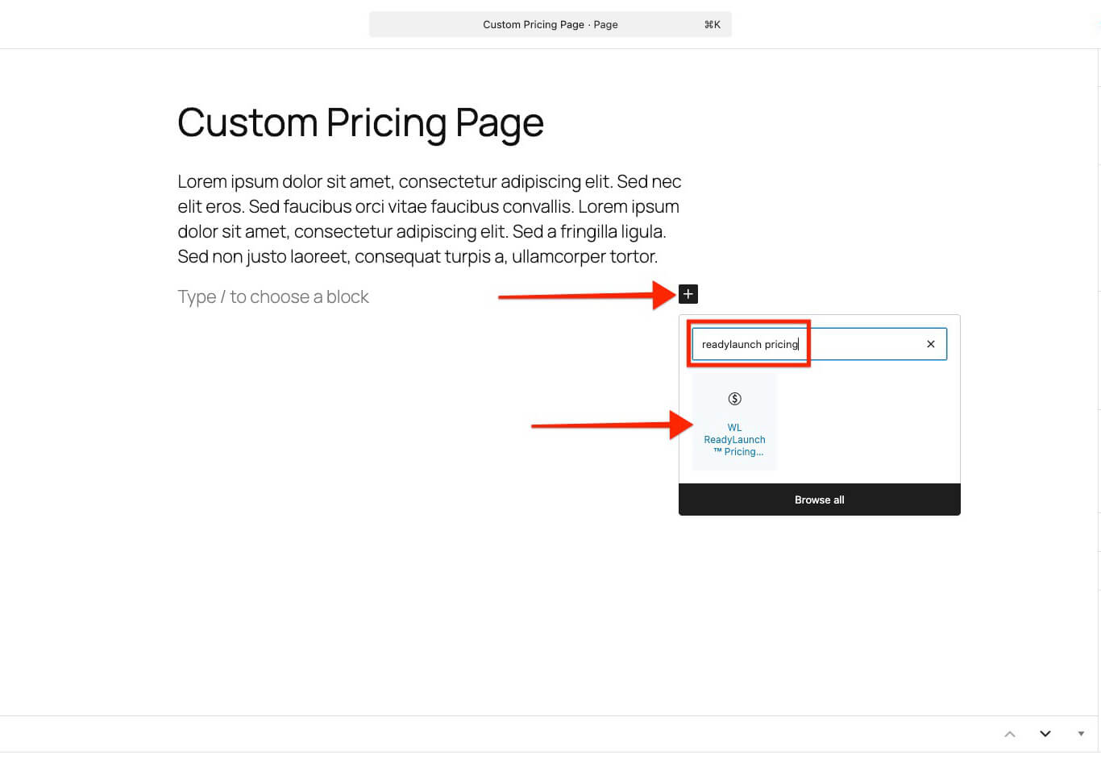The height and width of the screenshot is (771, 1101).
Task: Collapse the inserter results via the down arrow
Action: click(1045, 734)
